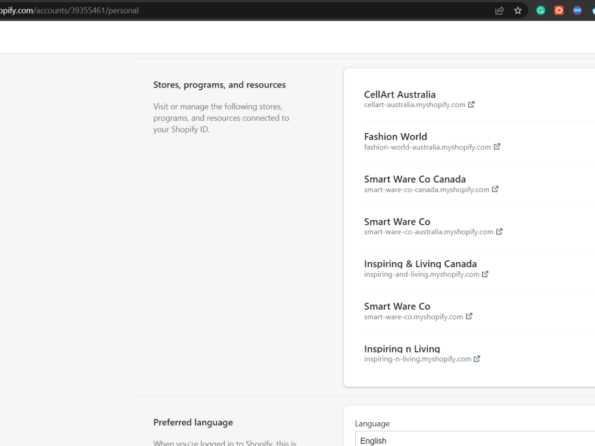Open the Inspiring n Living store

click(x=402, y=348)
